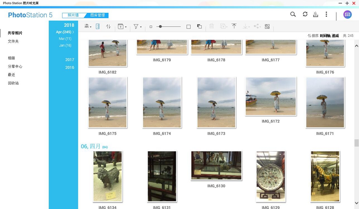The width and height of the screenshot is (359, 209).
Task: Toggle the sort order arrows
Action: click(x=108, y=26)
